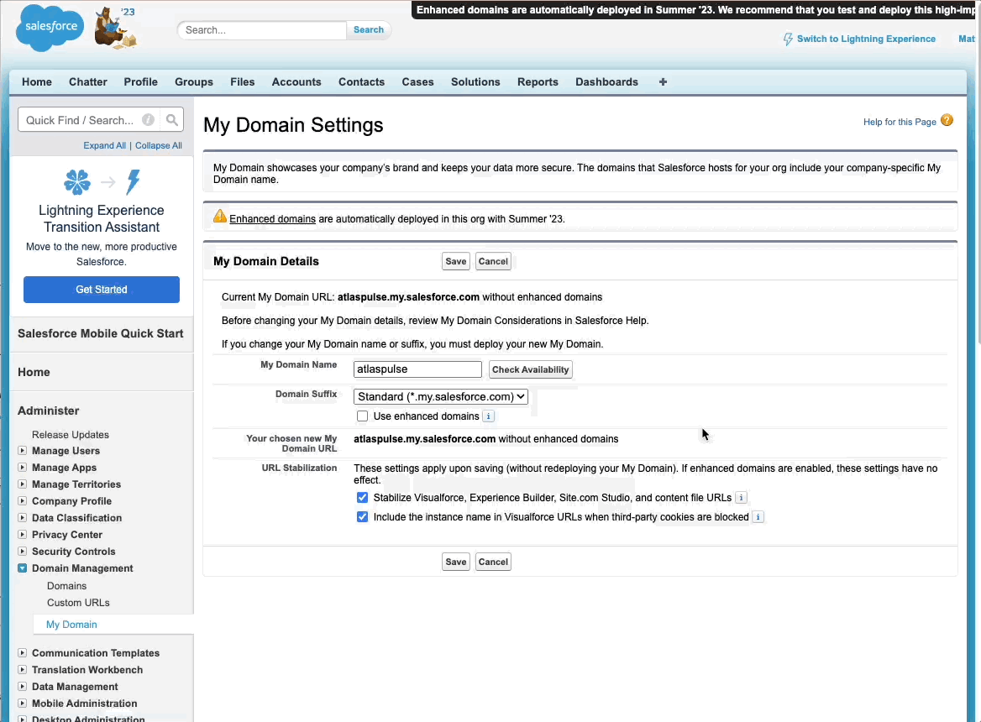
Task: Click the Quick Find info icon
Action: point(149,120)
